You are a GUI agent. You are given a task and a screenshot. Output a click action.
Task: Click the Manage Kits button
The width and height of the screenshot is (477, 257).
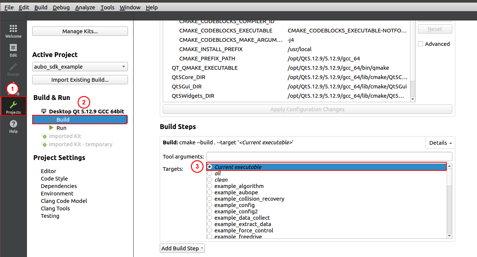pyautogui.click(x=80, y=31)
